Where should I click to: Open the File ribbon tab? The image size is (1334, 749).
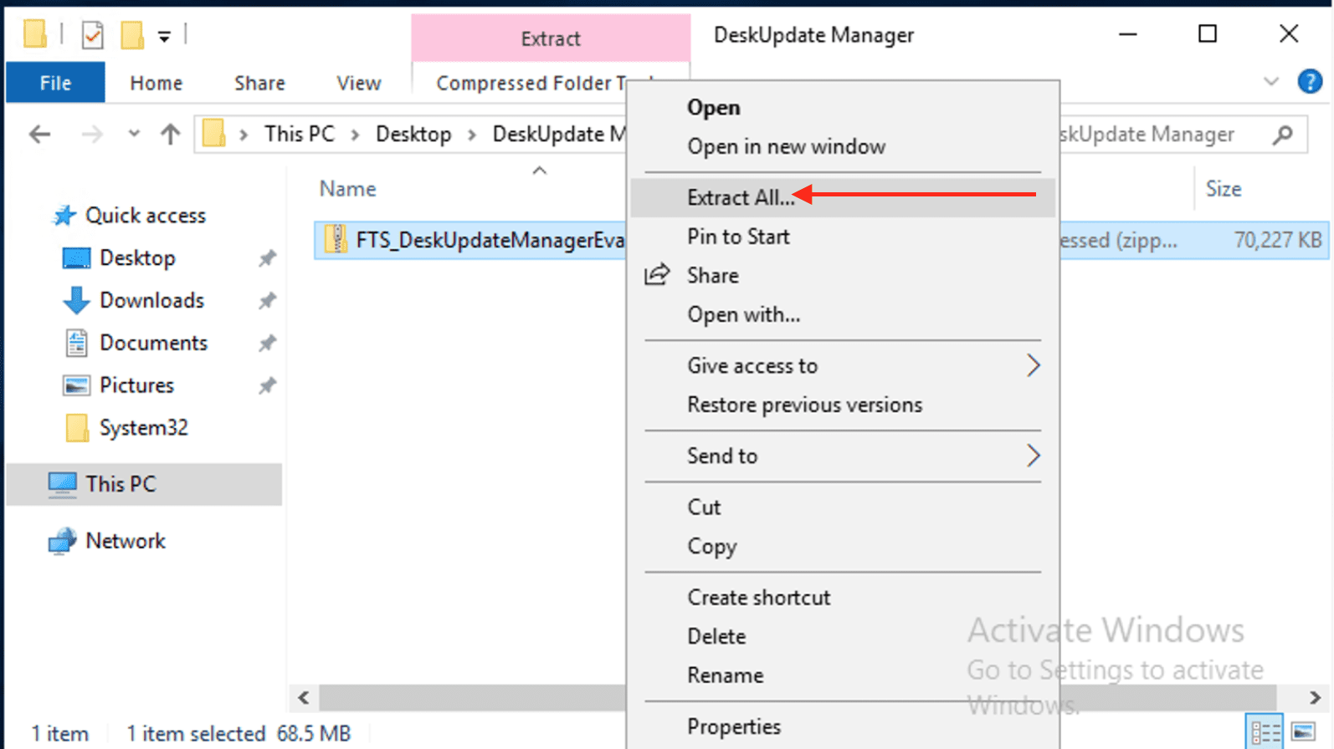pos(55,83)
